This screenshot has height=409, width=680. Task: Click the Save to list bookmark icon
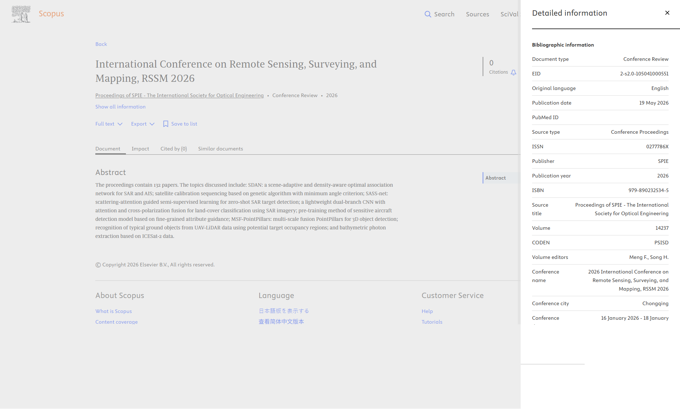coord(166,124)
